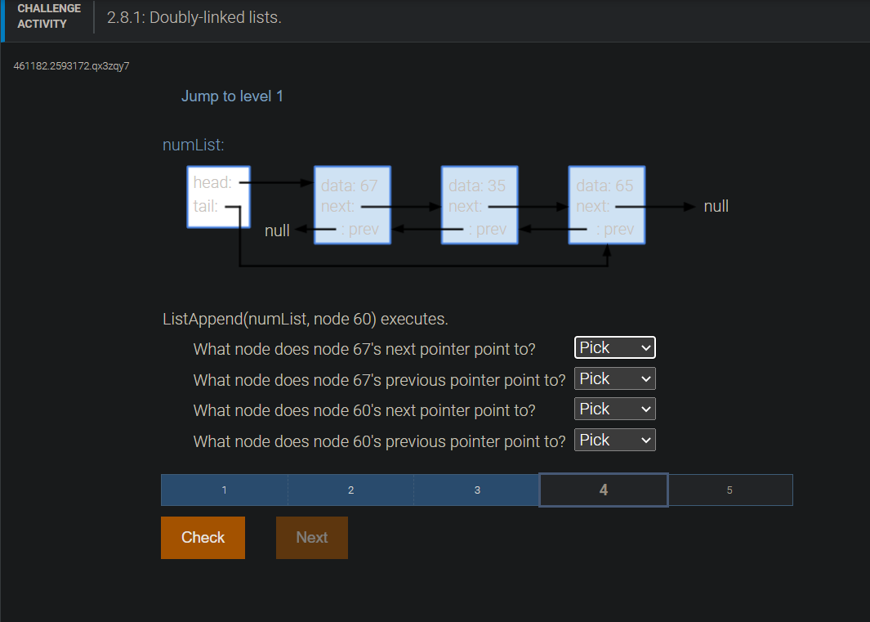Click the node containing data 35

(479, 204)
